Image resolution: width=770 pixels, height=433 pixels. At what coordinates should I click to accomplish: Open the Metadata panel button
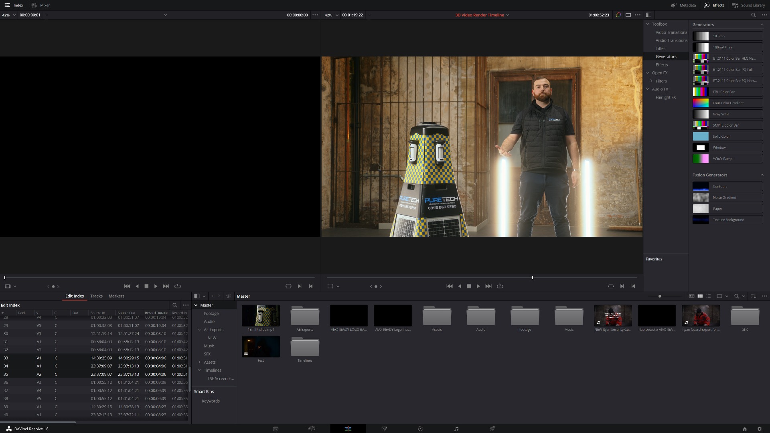[683, 5]
